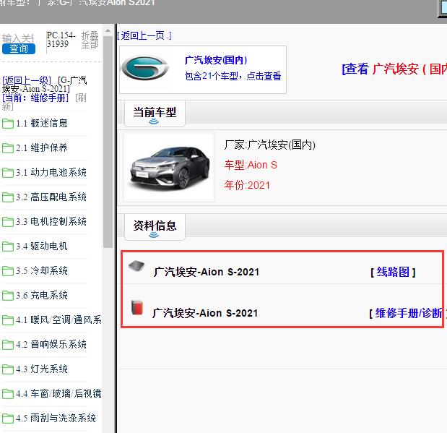Click 年份:2021 text
This screenshot has height=433, width=447.
click(247, 185)
